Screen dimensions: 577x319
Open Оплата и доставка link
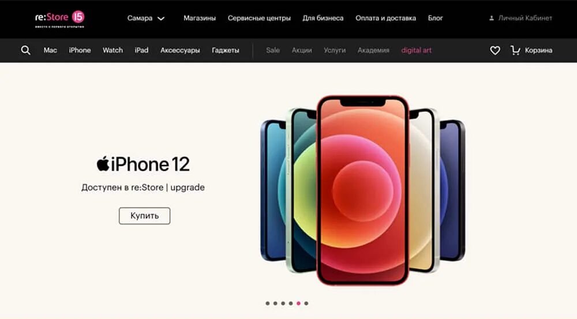pyautogui.click(x=385, y=18)
